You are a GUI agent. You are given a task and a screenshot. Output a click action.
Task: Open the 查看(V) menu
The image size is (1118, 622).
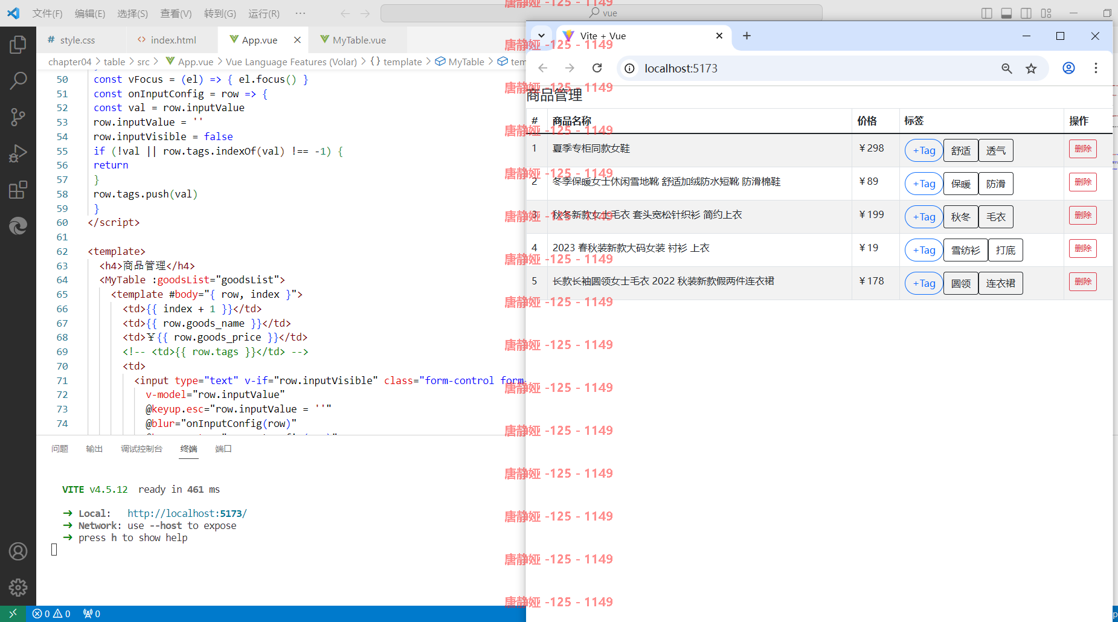click(x=176, y=13)
